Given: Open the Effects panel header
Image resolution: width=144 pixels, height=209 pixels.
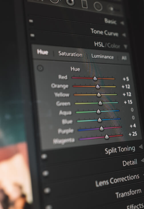Looking at the screenshot, I should coord(135,206).
